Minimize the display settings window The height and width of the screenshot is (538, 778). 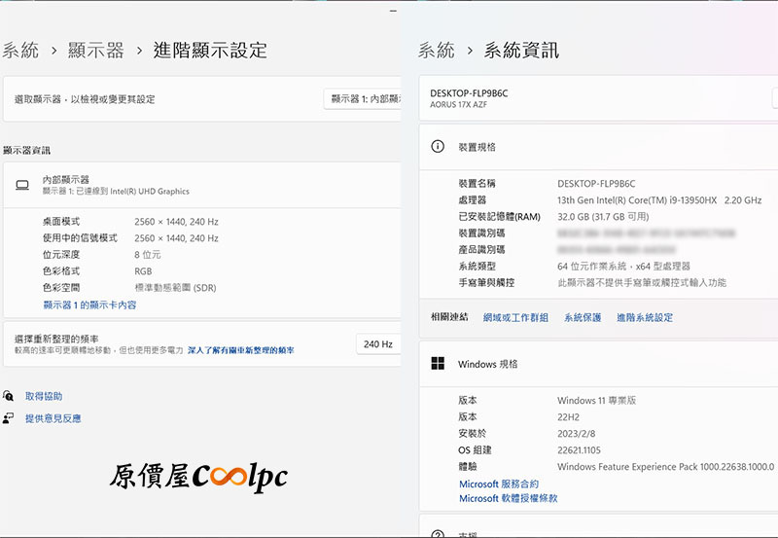click(x=393, y=11)
